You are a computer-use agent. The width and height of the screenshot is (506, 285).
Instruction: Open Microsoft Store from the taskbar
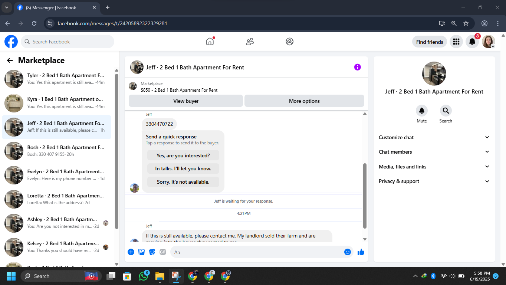pyautogui.click(x=127, y=276)
